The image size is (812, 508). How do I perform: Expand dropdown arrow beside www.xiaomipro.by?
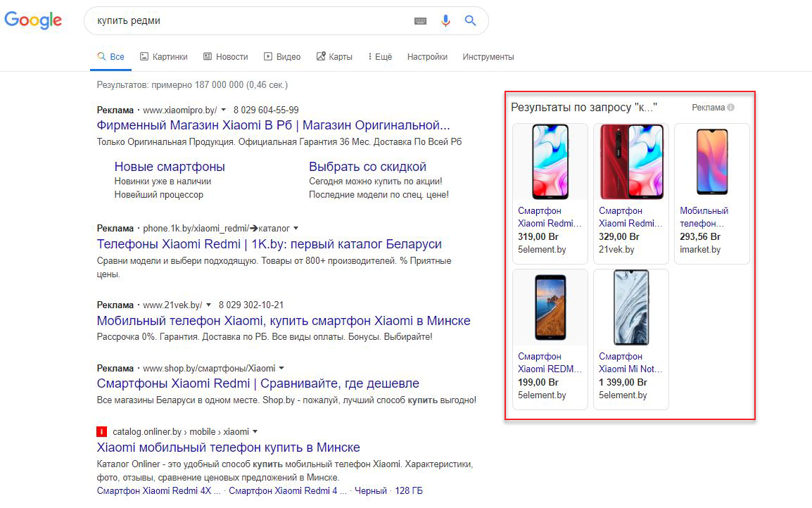223,110
